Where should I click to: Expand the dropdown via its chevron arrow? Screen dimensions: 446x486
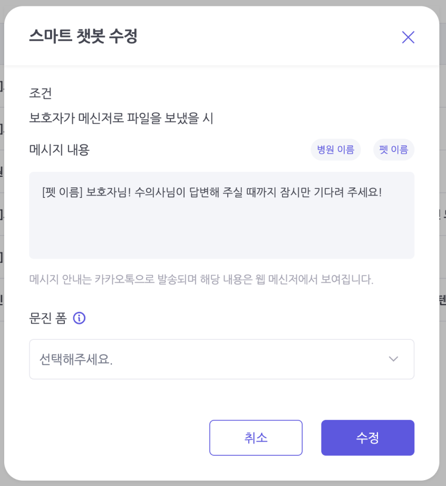[x=393, y=359]
